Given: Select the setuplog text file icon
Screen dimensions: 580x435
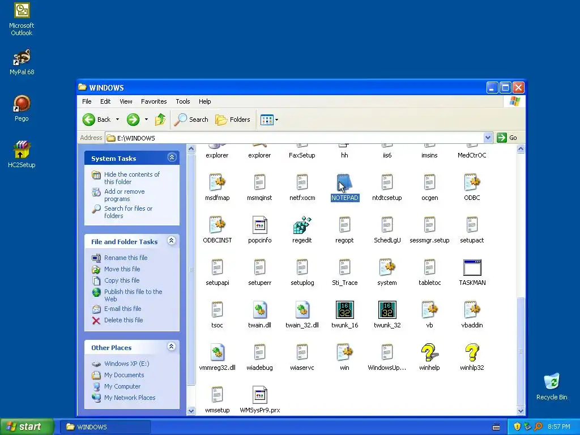Looking at the screenshot, I should pos(302,267).
